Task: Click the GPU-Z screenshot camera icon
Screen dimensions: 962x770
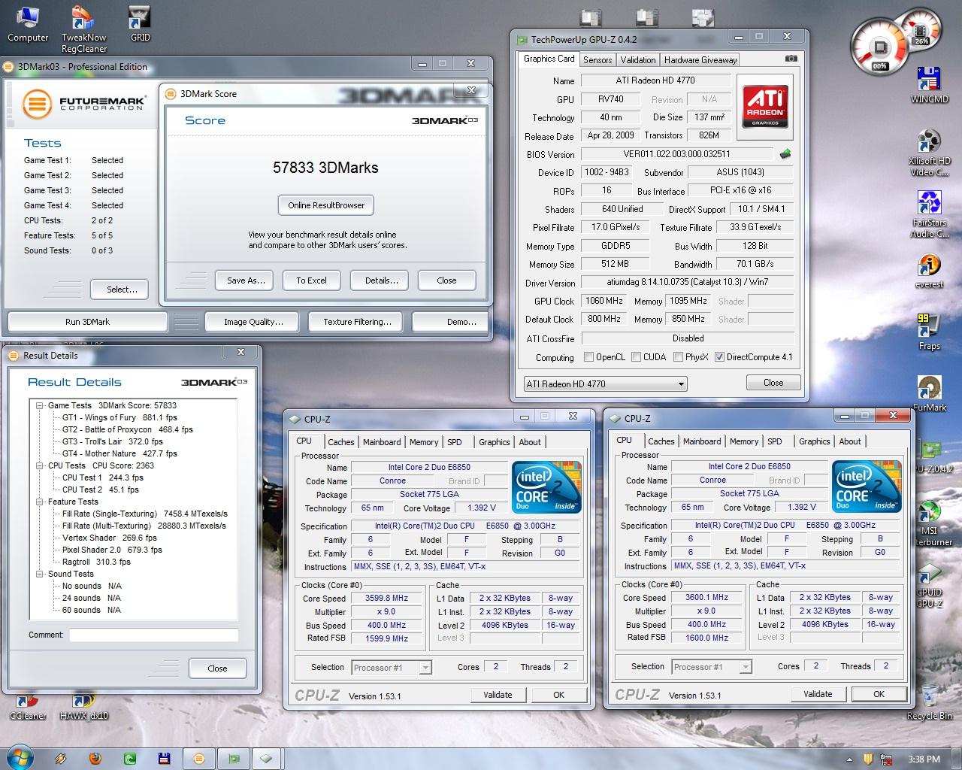Action: [x=791, y=59]
